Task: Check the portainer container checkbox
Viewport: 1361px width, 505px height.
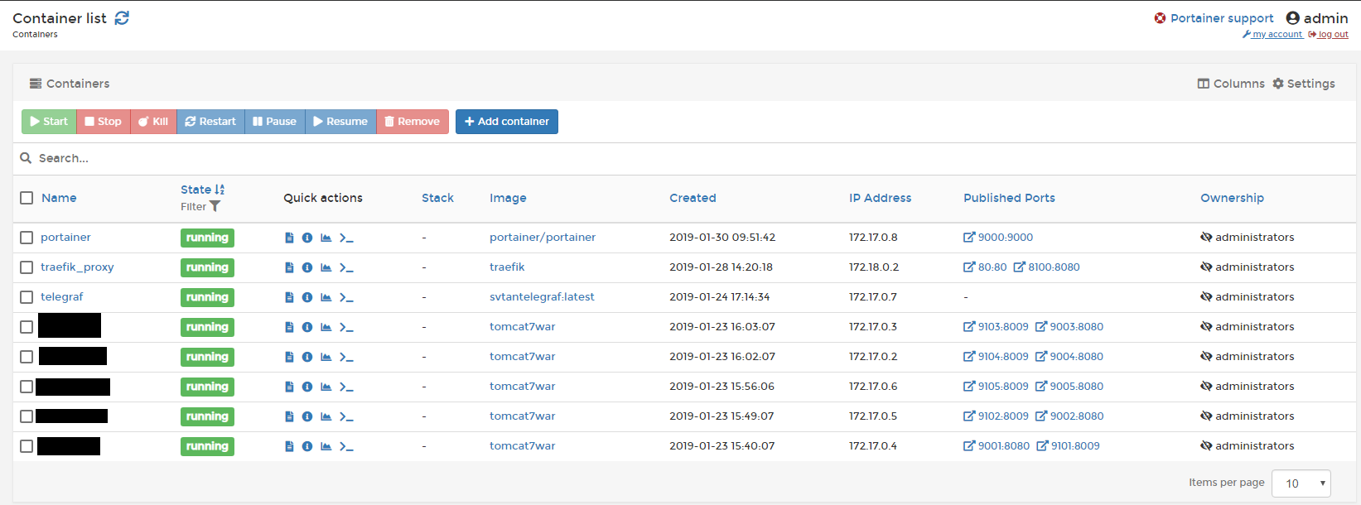Action: pyautogui.click(x=27, y=238)
